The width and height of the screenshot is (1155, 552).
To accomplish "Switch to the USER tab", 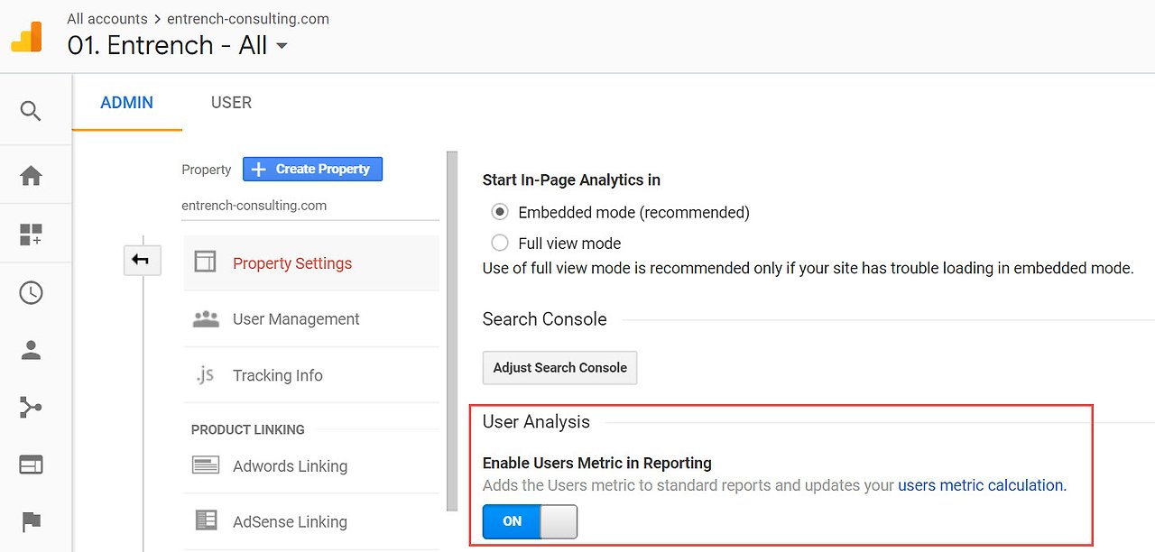I will coord(231,103).
